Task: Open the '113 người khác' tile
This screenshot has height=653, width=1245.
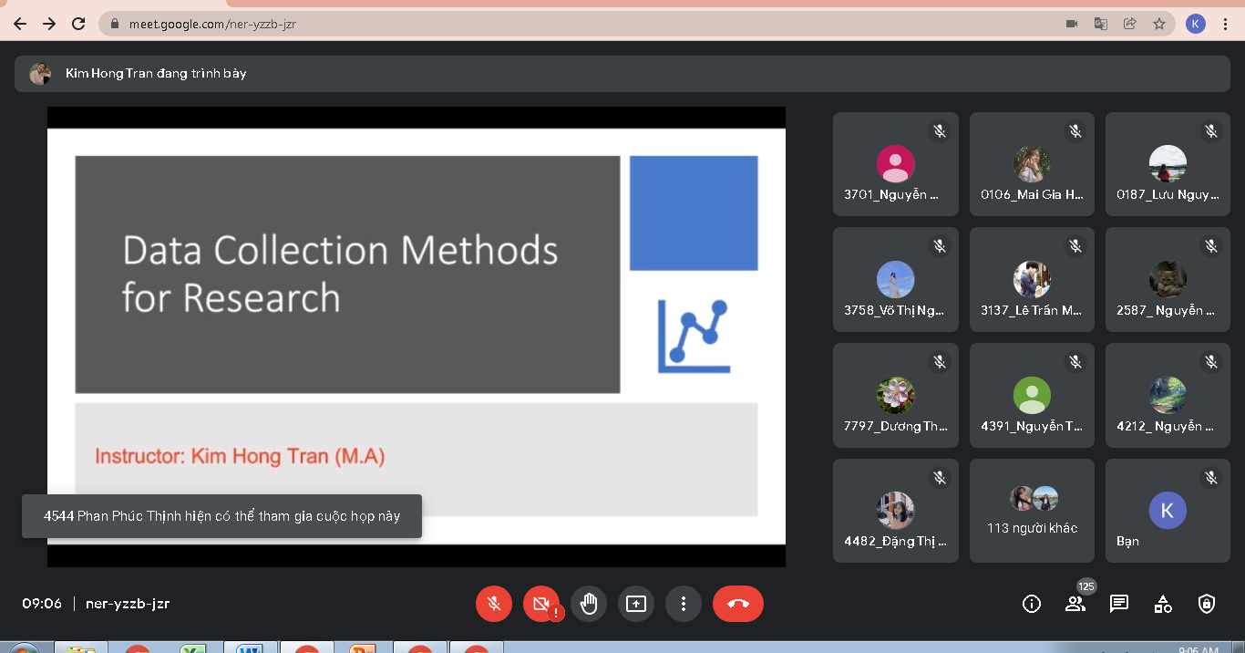Action: click(x=1032, y=511)
